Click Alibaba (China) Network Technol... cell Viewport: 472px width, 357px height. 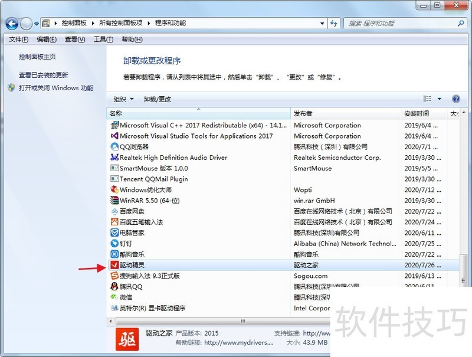pos(345,244)
